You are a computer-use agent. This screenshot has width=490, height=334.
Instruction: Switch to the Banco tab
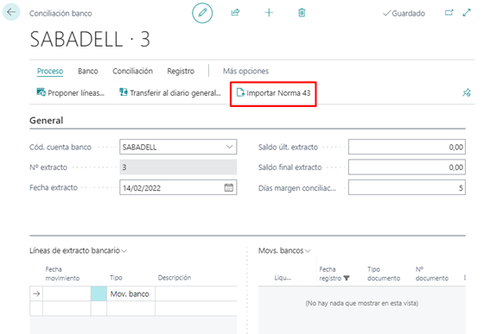[x=88, y=71]
